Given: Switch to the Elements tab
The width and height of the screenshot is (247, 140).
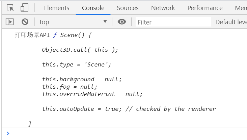Looking at the screenshot, I should pyautogui.click(x=56, y=8).
